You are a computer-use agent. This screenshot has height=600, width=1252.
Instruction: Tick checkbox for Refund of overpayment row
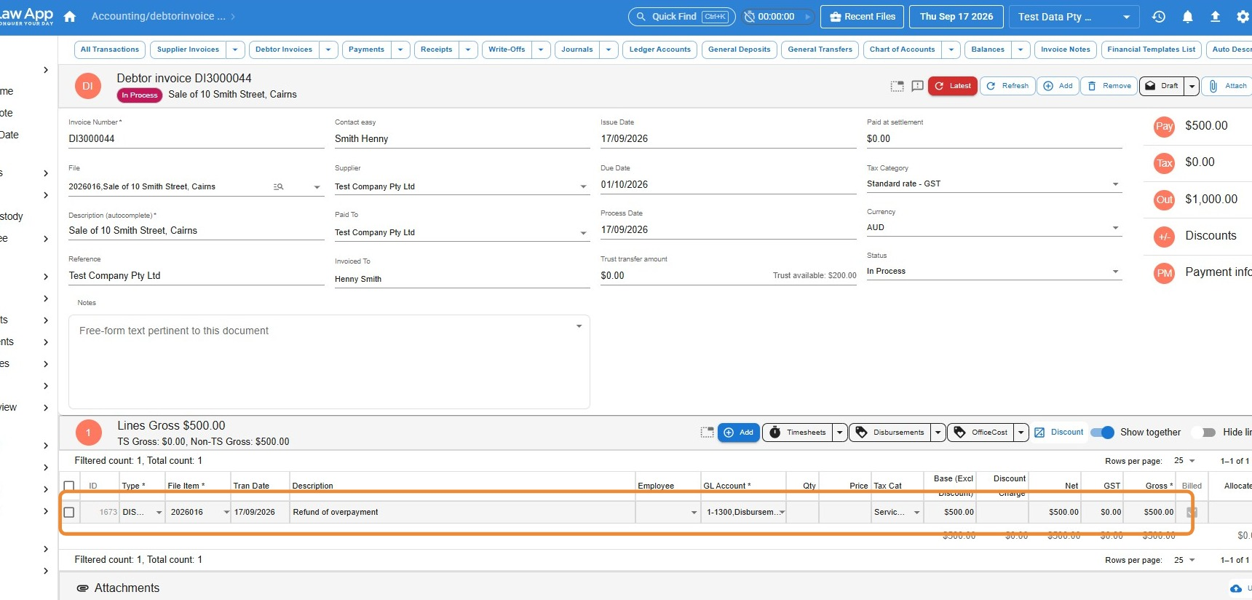coord(69,512)
